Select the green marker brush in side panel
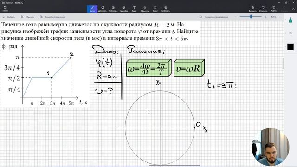This screenshot has height=167, width=297. click(291, 20)
